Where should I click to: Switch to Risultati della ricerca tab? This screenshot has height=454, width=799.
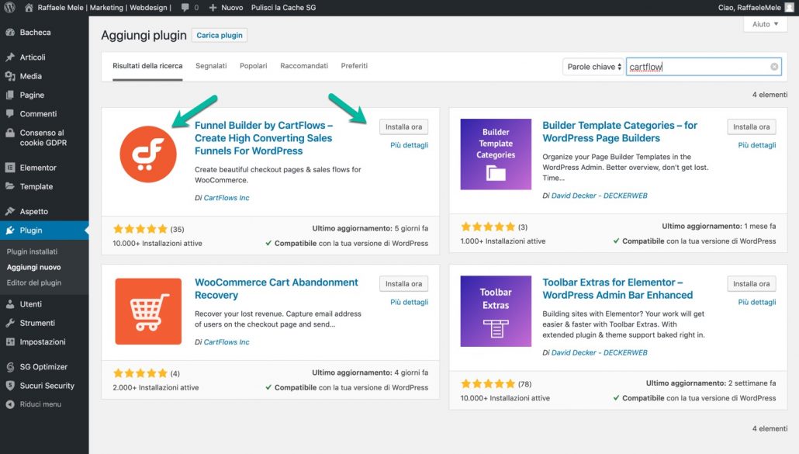(x=147, y=66)
